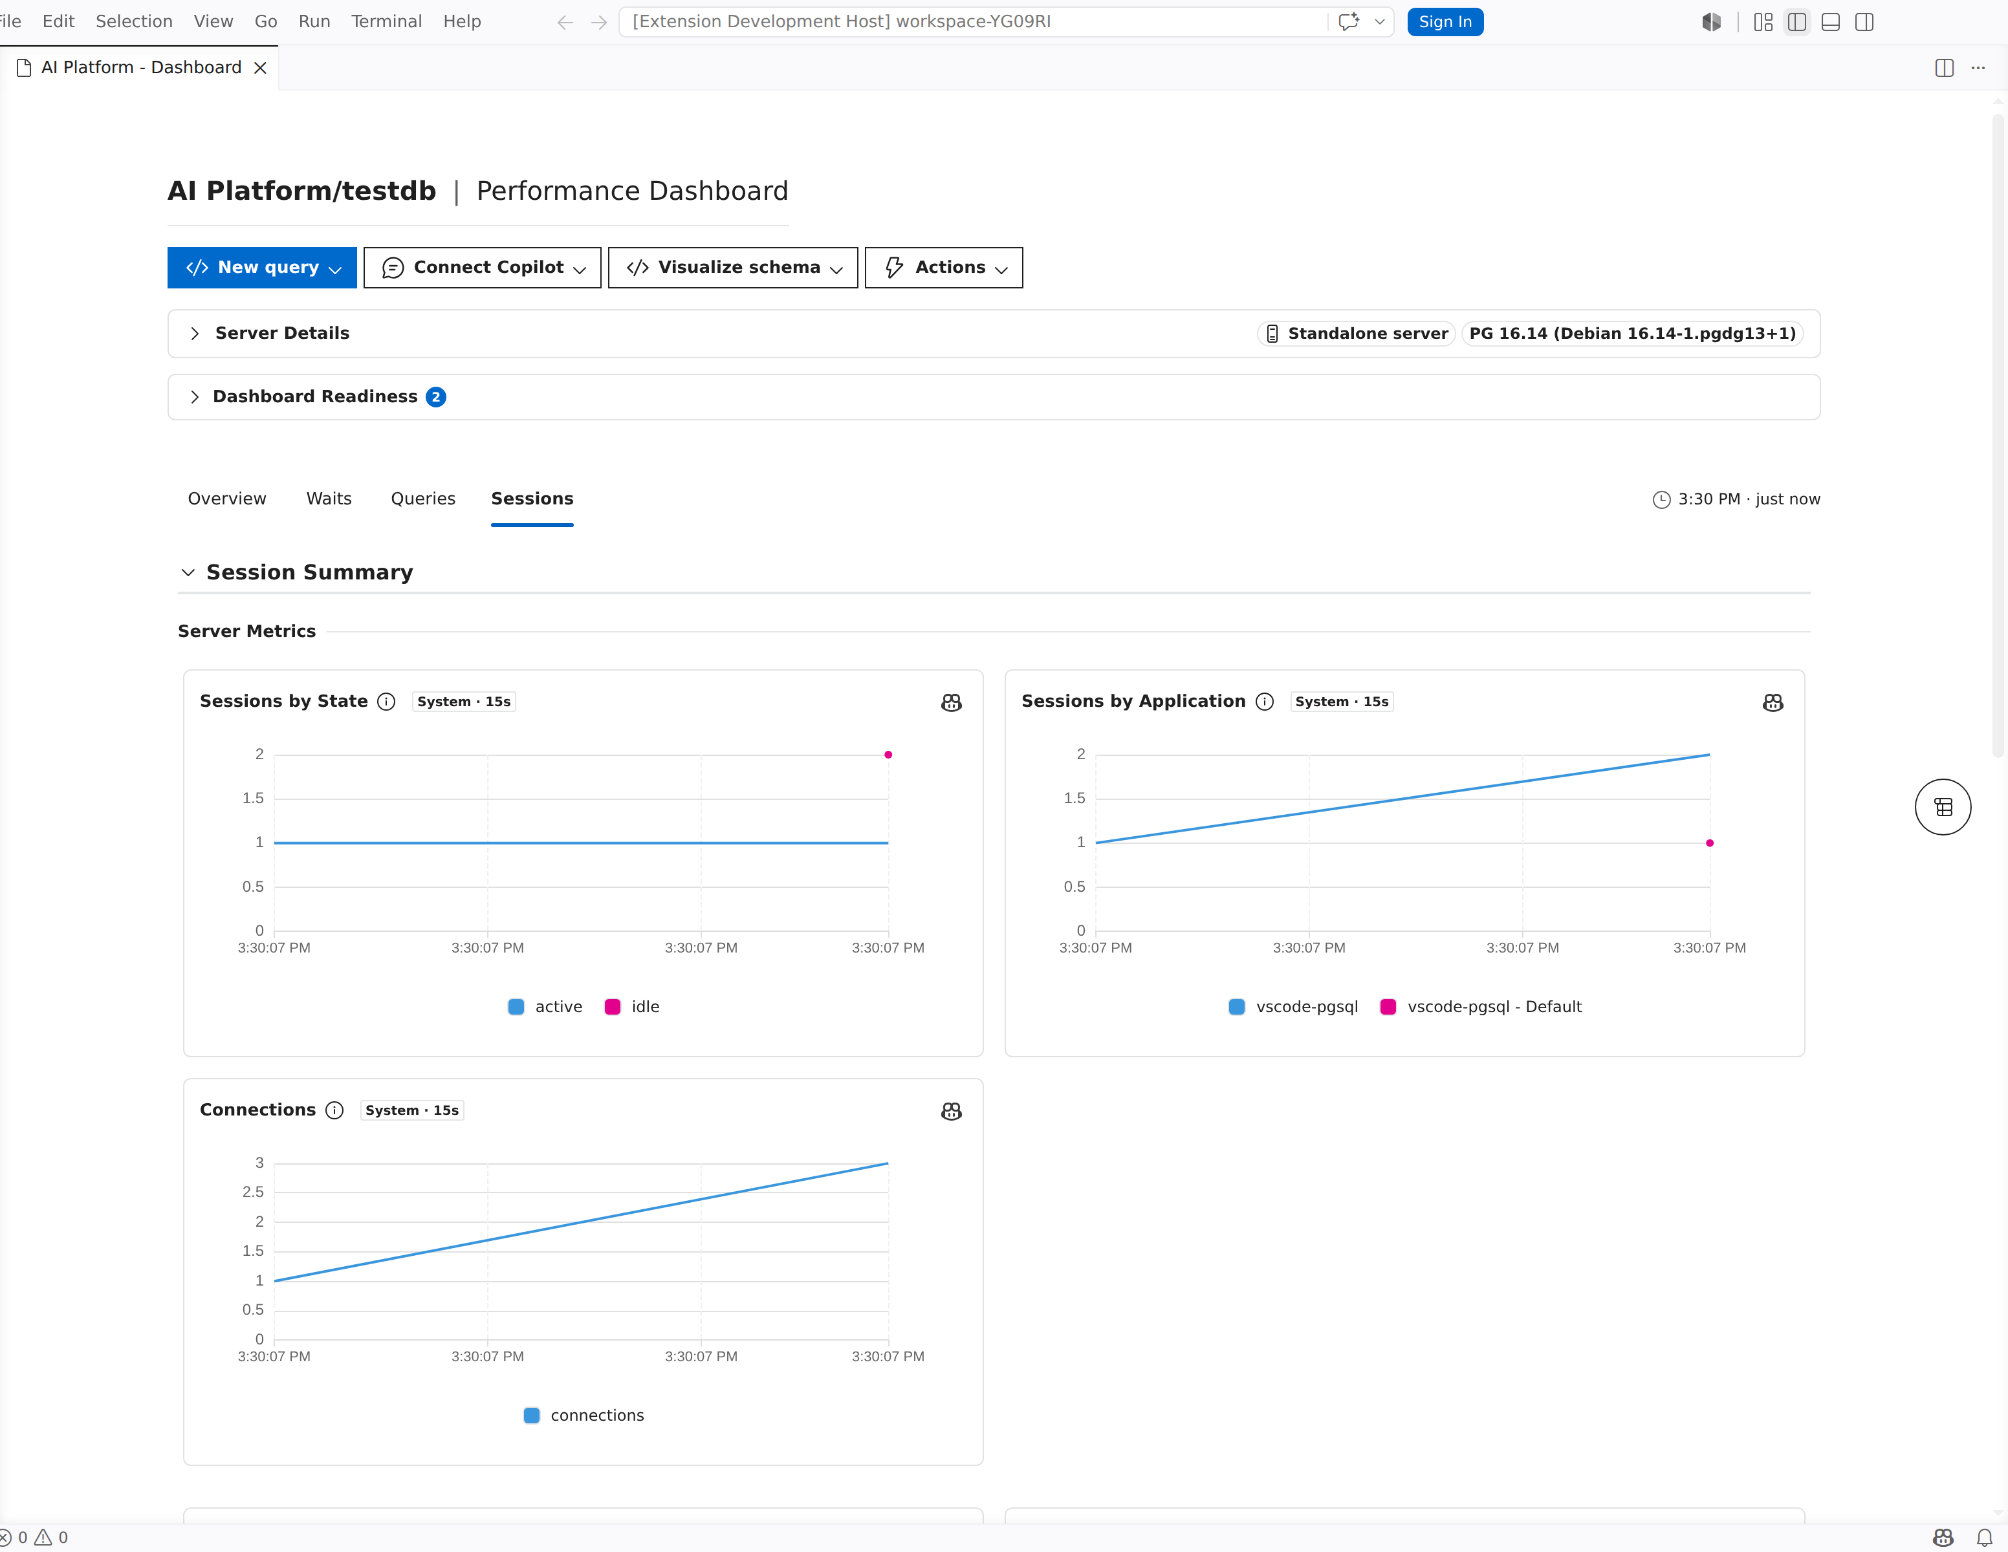Image resolution: width=2008 pixels, height=1552 pixels.
Task: Open Copilot icon on Sessions by State chart
Action: 951,702
